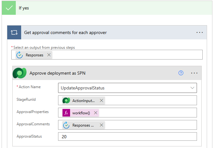The height and width of the screenshot is (148, 214).
Task: Remove the workflow() expression token
Action: pos(96,113)
